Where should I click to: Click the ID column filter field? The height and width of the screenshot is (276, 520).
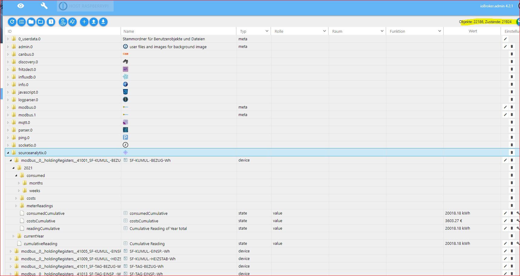coord(63,31)
